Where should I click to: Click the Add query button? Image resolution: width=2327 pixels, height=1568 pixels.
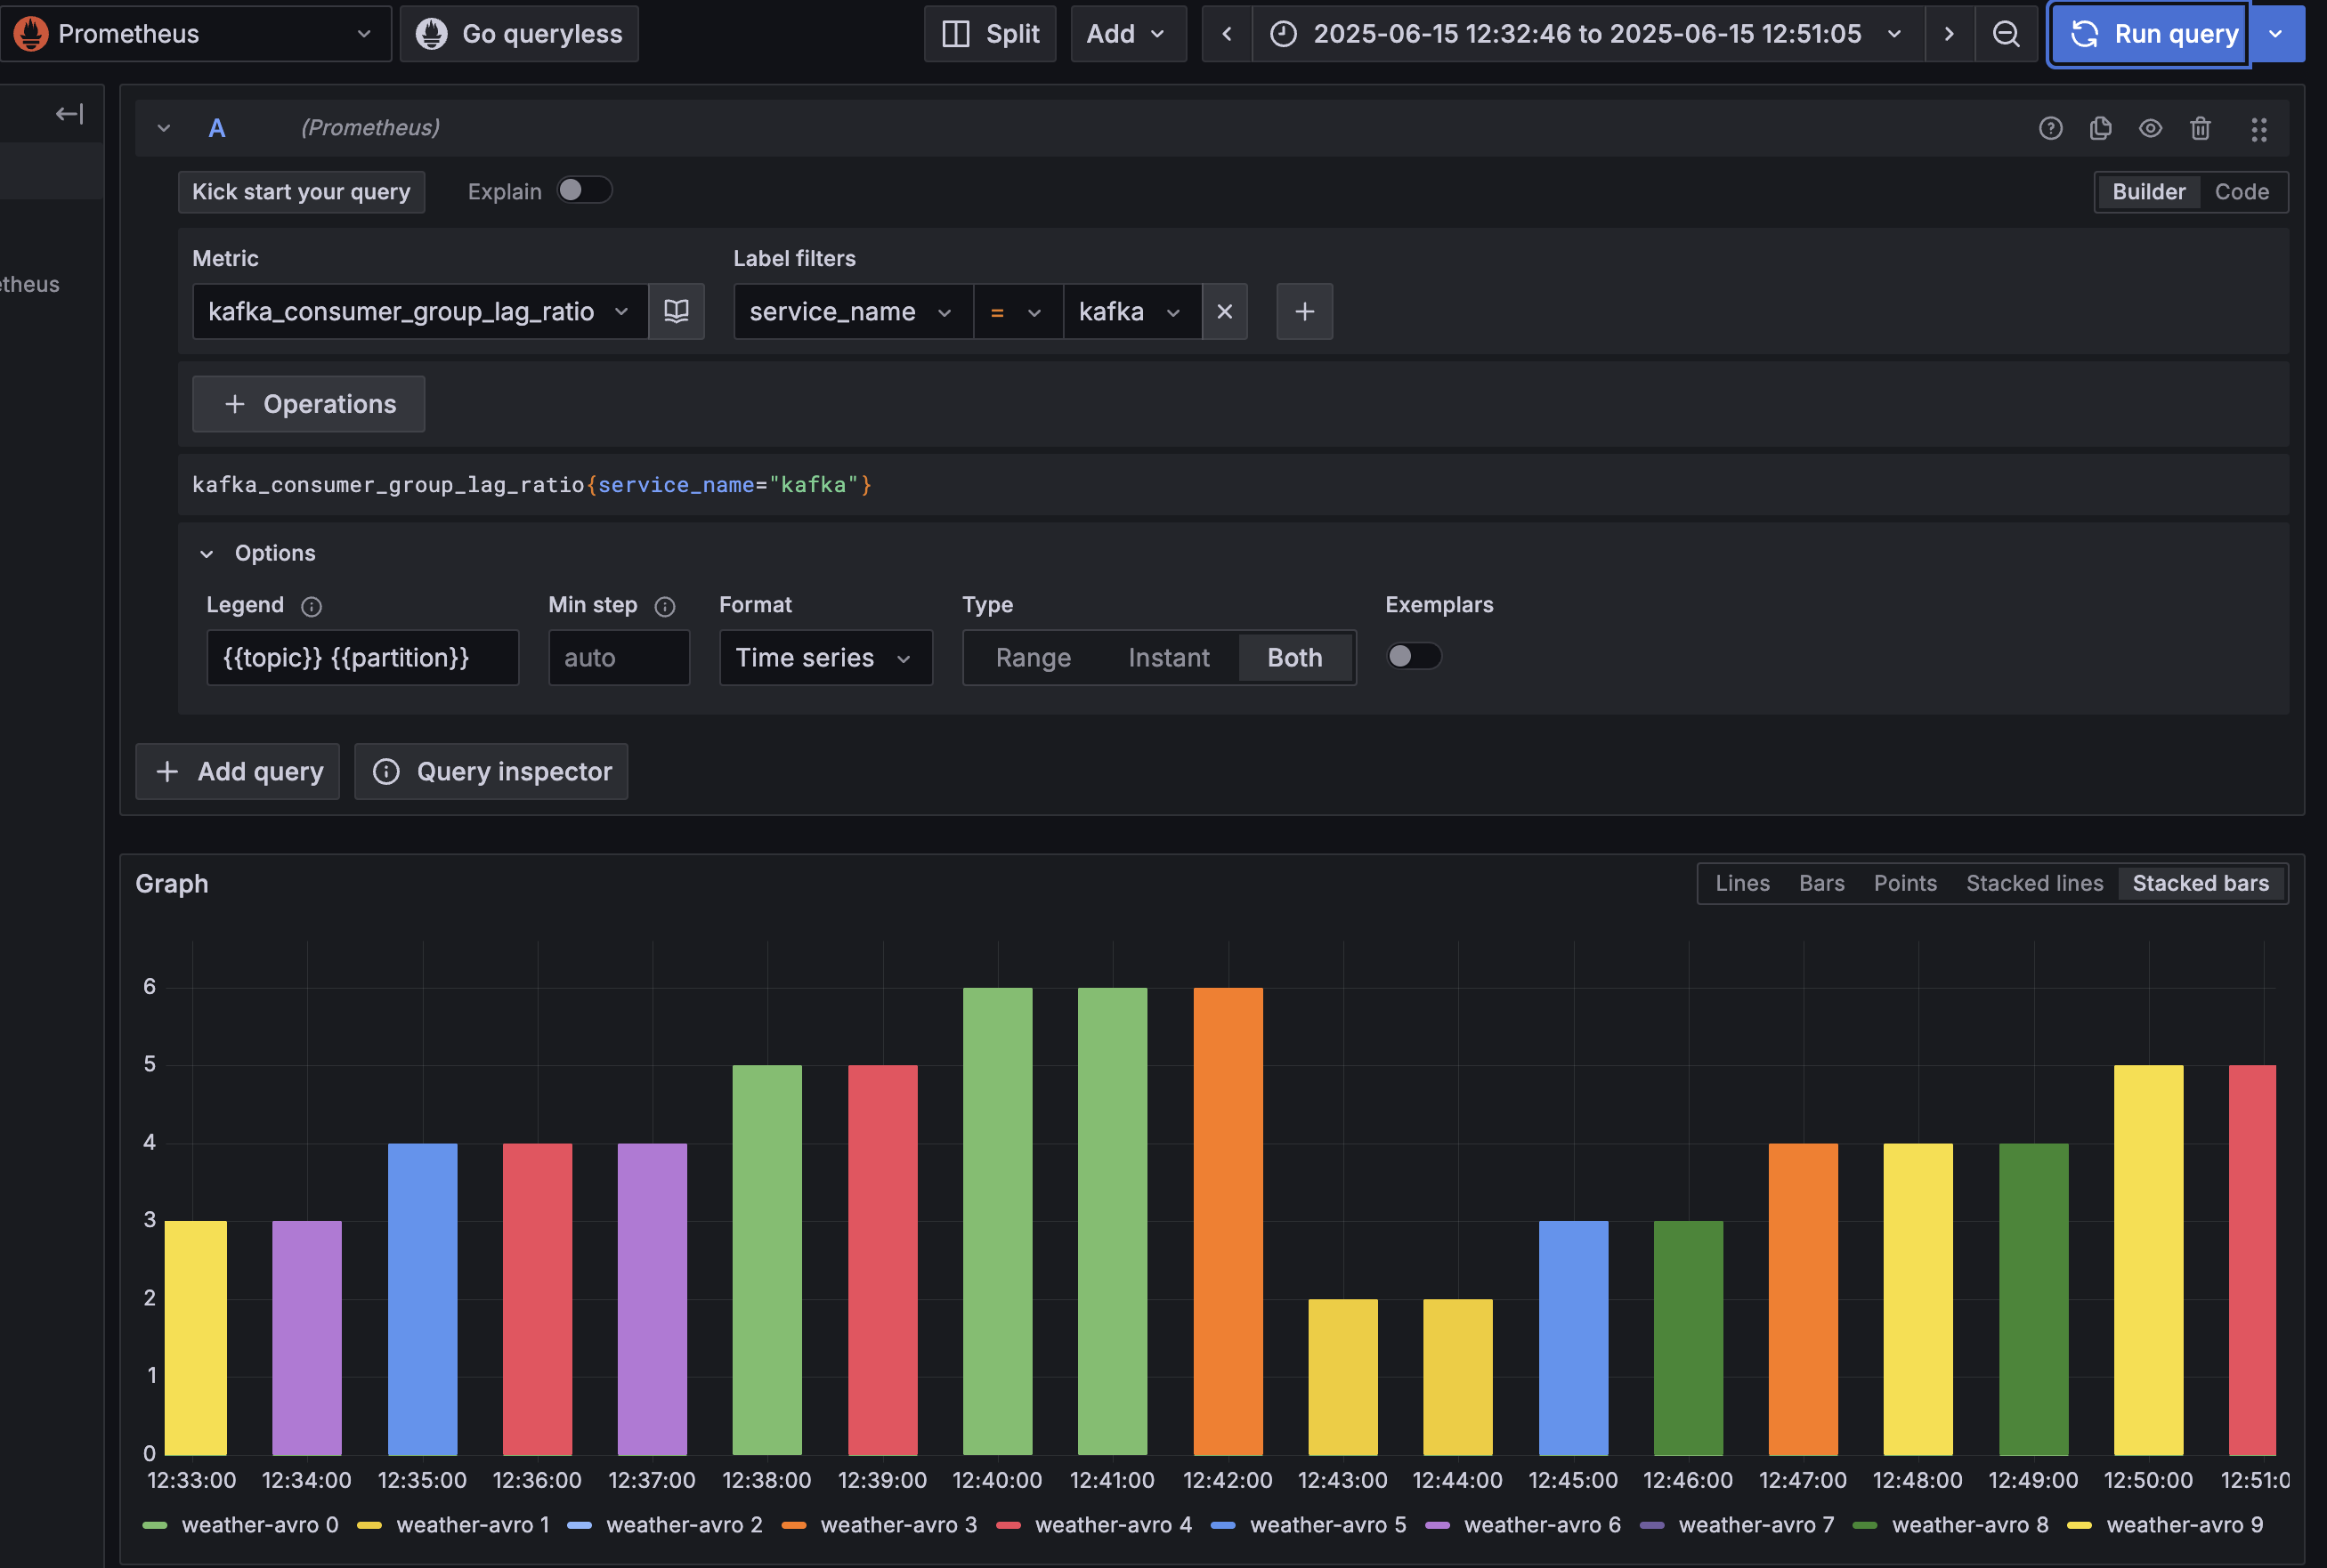point(237,771)
